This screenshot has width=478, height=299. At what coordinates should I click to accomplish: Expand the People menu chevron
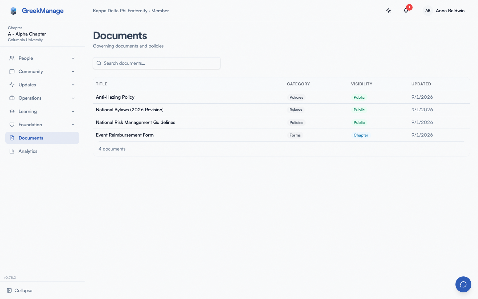tap(73, 58)
